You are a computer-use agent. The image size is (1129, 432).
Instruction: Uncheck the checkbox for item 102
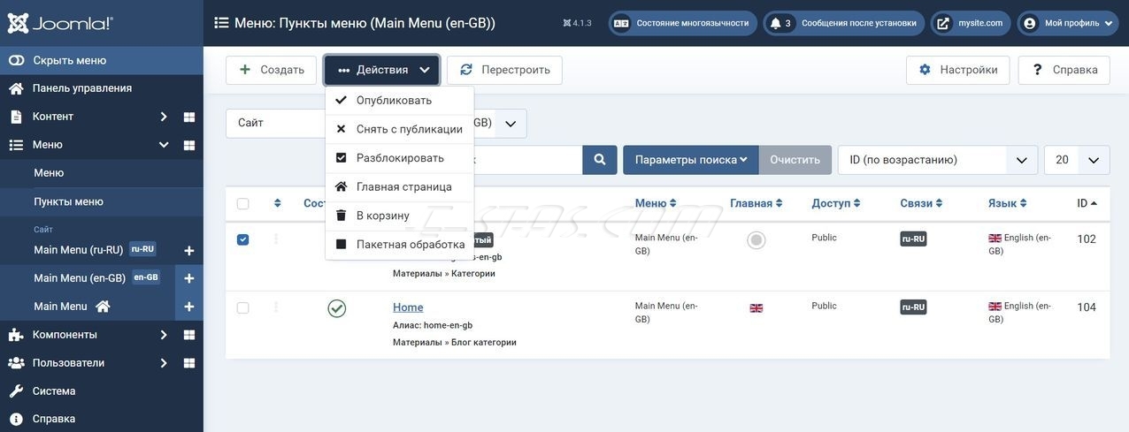point(242,239)
